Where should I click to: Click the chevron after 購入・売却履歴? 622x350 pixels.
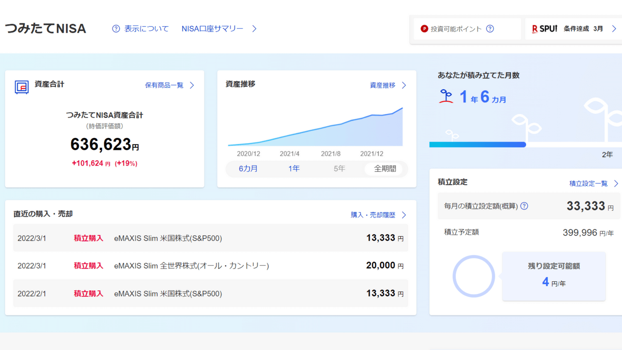click(x=404, y=215)
